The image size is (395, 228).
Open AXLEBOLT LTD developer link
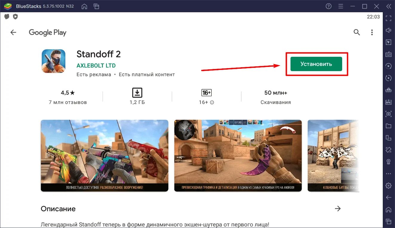[x=96, y=65]
